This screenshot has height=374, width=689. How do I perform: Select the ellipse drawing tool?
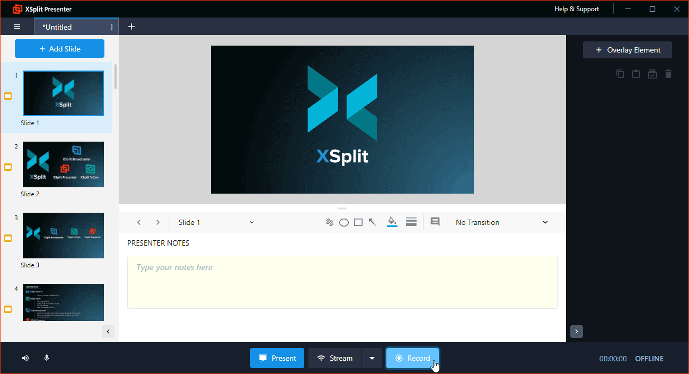click(344, 222)
